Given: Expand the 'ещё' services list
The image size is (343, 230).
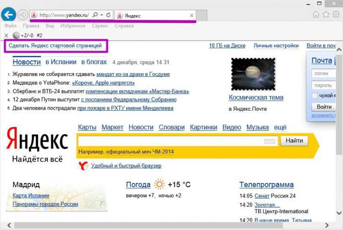Looking at the screenshot, I should coord(280,128).
